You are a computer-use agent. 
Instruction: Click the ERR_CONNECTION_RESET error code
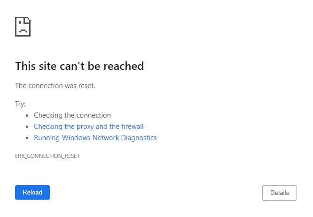click(x=47, y=156)
